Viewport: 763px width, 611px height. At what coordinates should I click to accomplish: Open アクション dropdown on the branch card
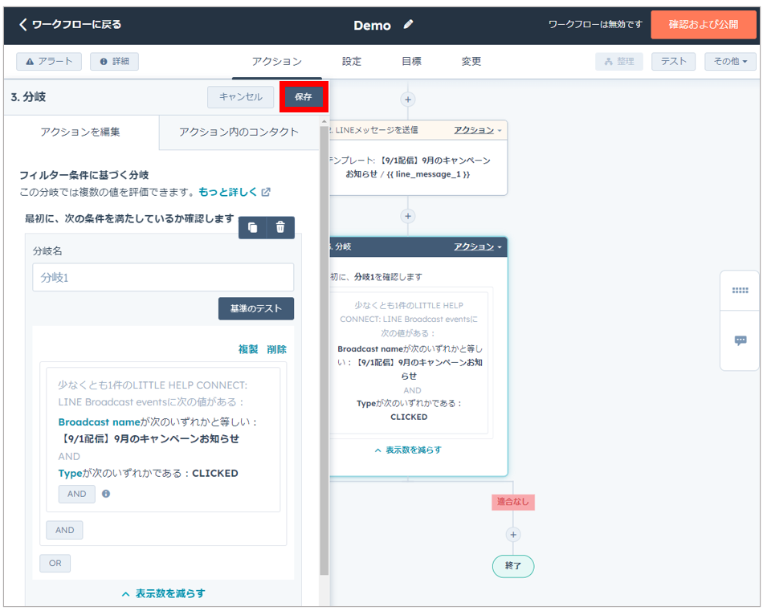(x=478, y=246)
